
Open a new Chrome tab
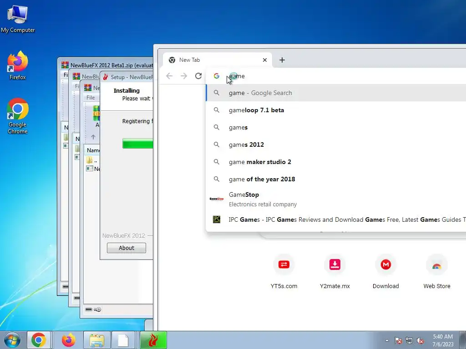(x=282, y=60)
